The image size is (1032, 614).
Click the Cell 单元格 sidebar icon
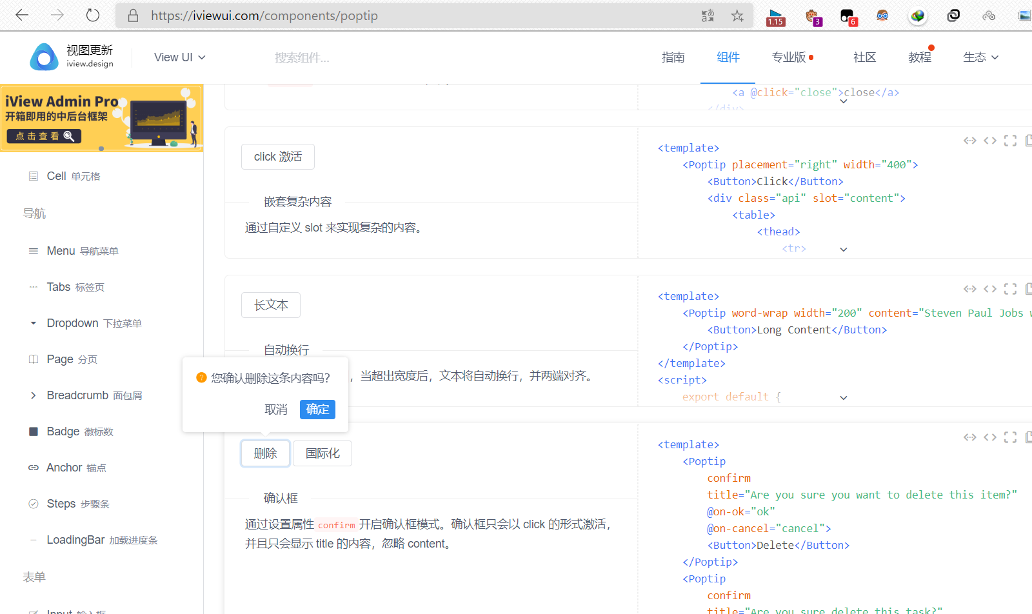coord(34,176)
